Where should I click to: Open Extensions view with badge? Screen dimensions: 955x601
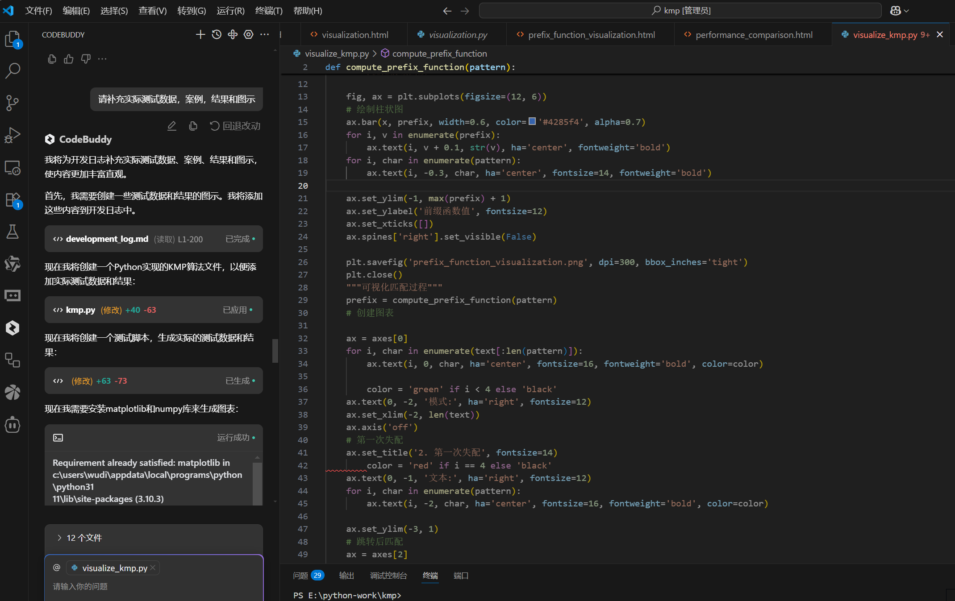(13, 200)
